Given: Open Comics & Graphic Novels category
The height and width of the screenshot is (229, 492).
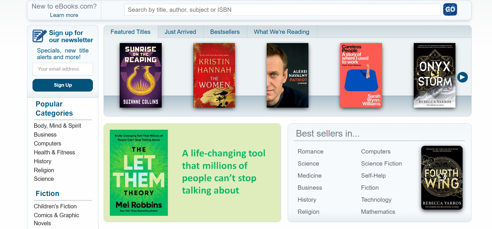Looking at the screenshot, I should (x=56, y=219).
